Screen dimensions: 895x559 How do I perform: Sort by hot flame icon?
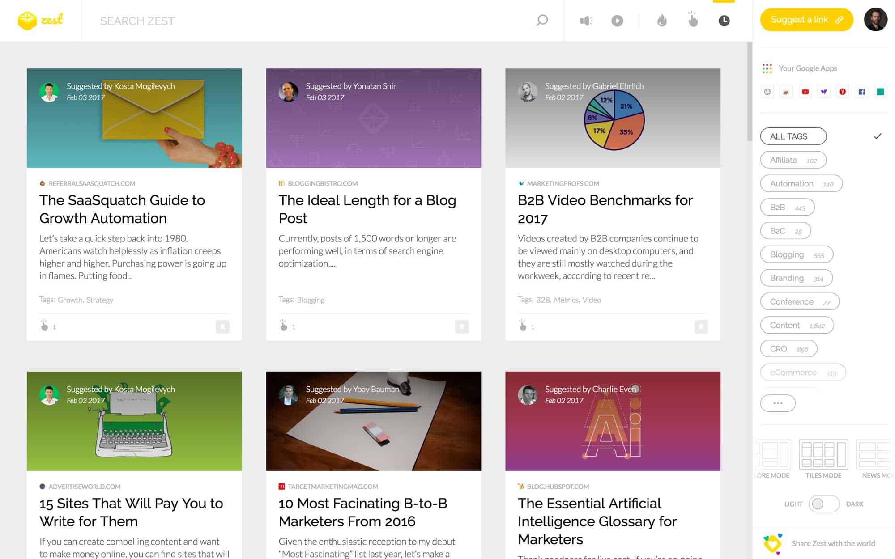662,21
